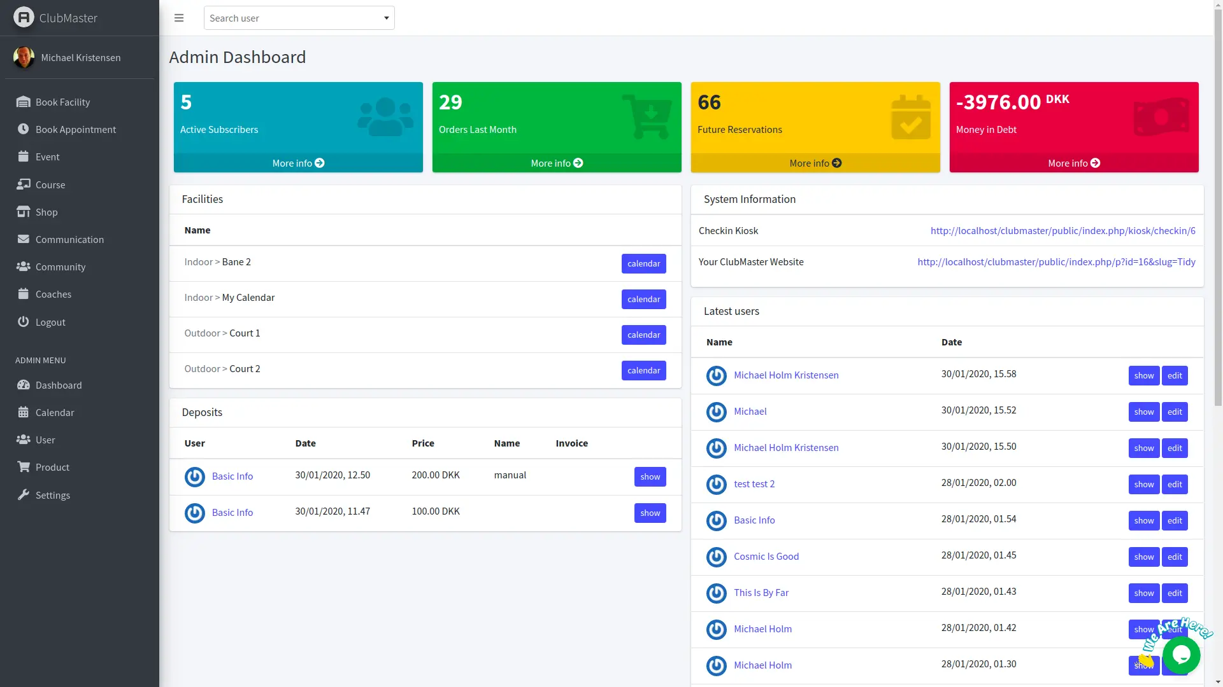Expand More info under Active Subscribers
Image resolution: width=1223 pixels, height=687 pixels.
[298, 163]
